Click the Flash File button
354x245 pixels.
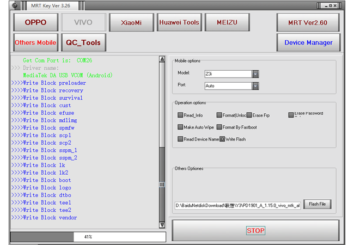[317, 204]
